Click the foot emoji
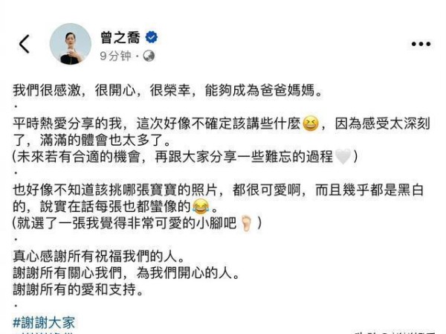Screen dimensions: 446x334 click(x=246, y=223)
